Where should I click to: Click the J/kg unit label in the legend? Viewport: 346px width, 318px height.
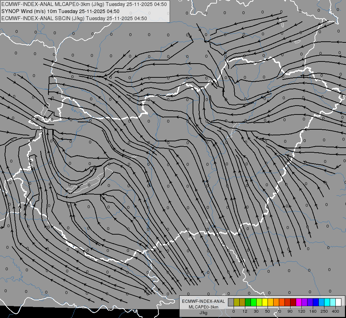pos(204,313)
